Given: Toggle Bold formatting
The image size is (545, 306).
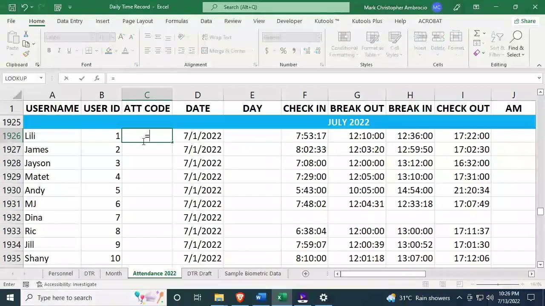Looking at the screenshot, I should 49,51.
